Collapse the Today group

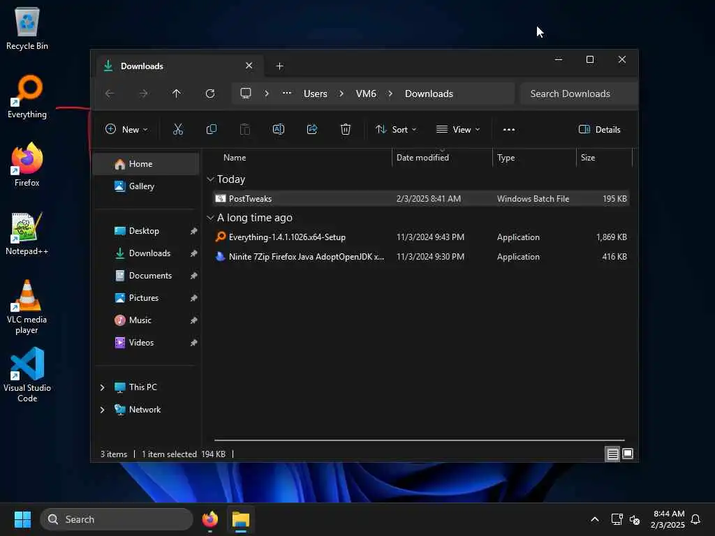click(210, 179)
